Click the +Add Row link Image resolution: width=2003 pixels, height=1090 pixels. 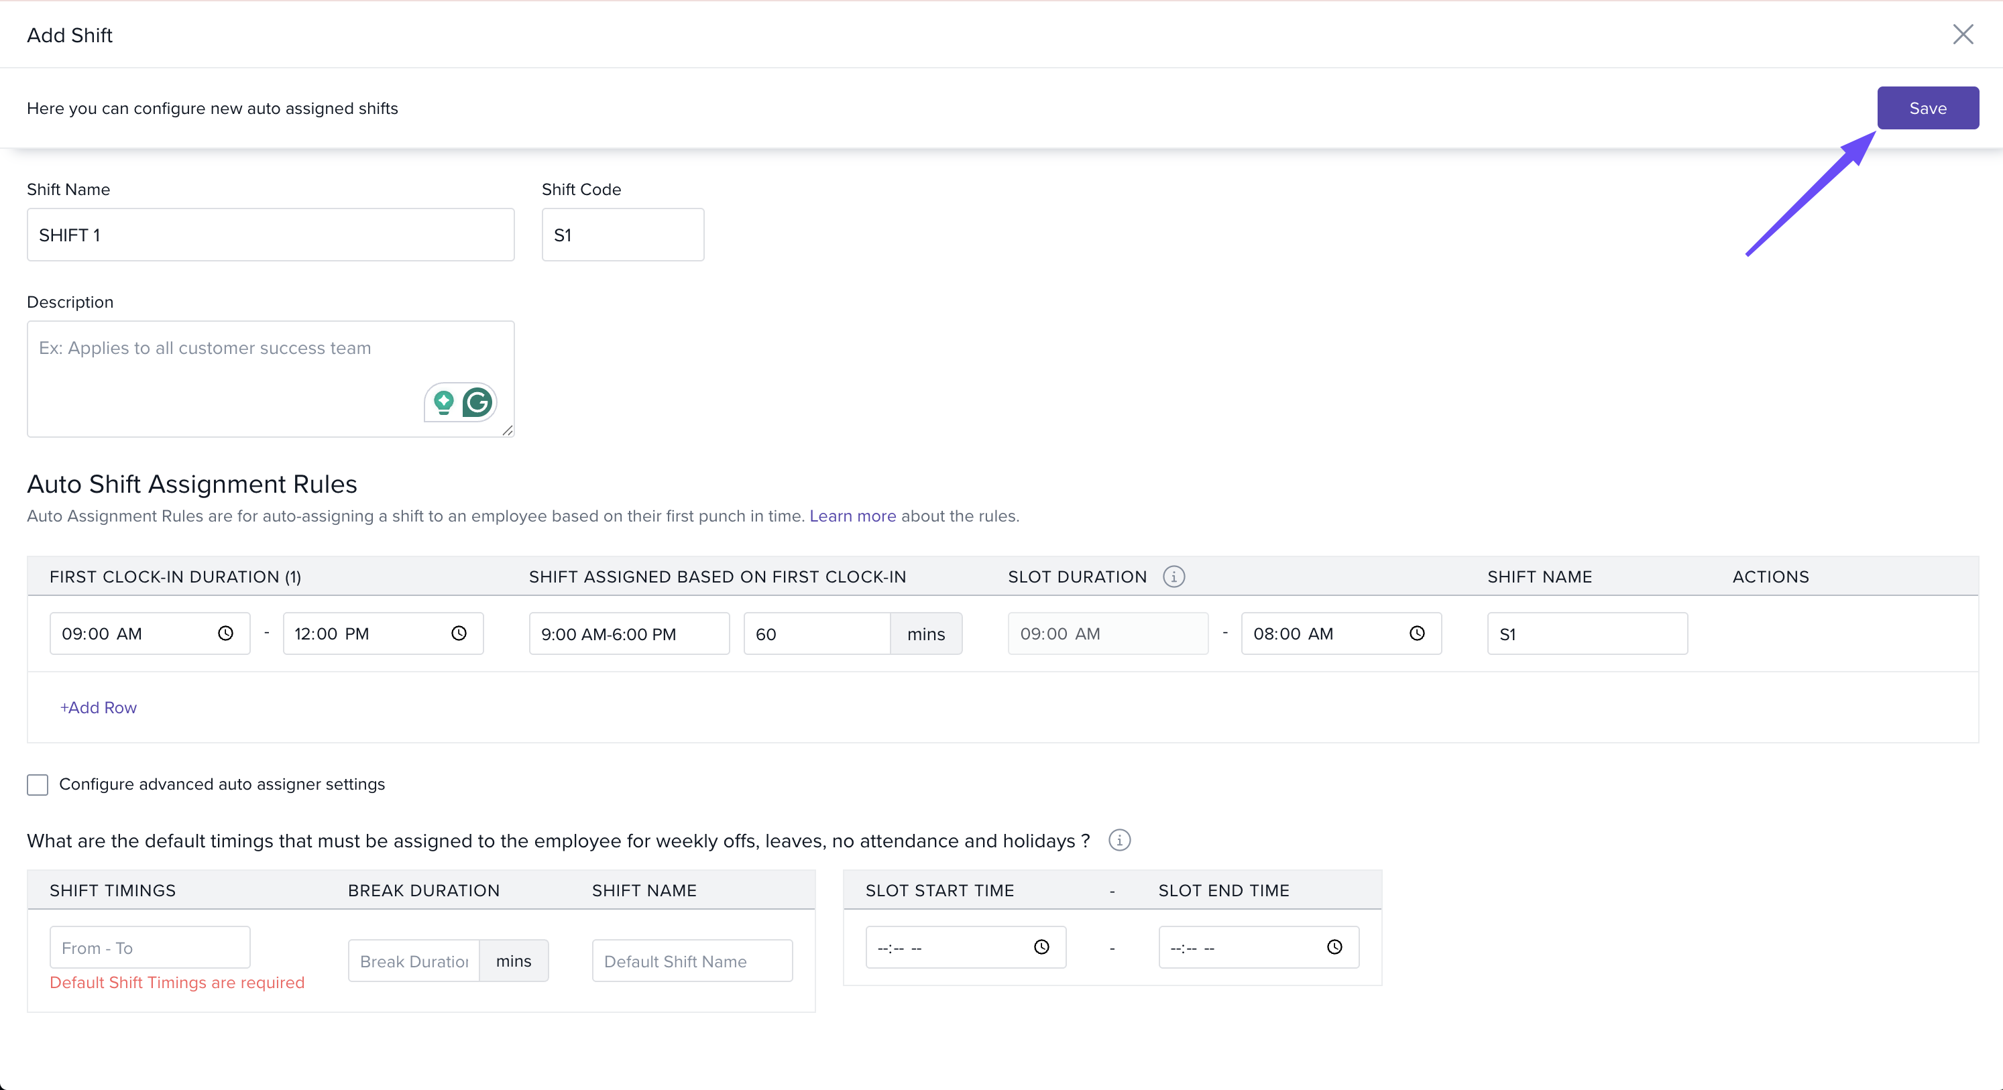(x=99, y=707)
